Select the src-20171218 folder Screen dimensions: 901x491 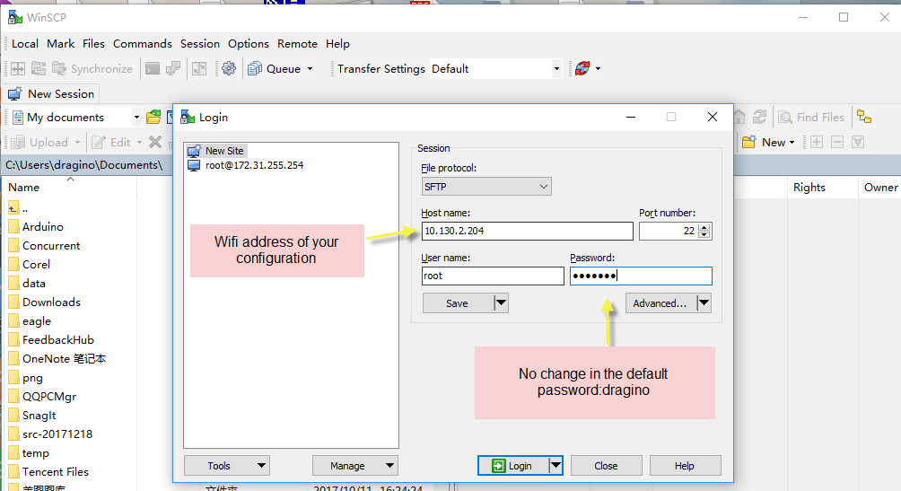[x=50, y=434]
